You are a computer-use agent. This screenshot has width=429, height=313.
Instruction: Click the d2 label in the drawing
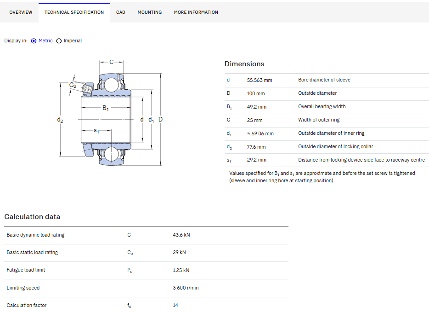click(x=60, y=120)
